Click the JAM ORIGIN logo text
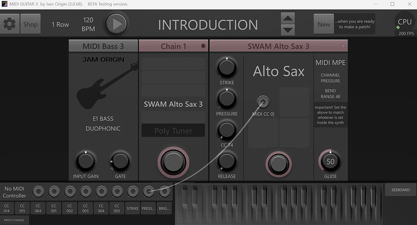417x225 pixels. tap(103, 60)
